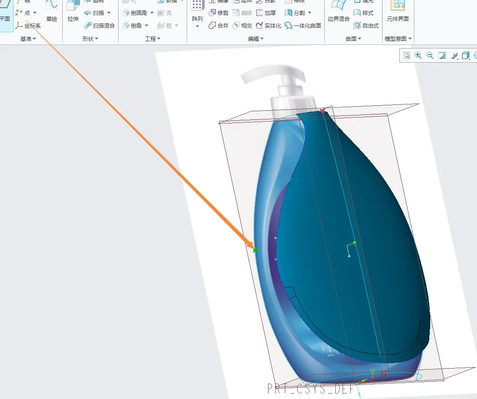
Task: Click the zoom out magnifier icon
Action: pos(430,56)
